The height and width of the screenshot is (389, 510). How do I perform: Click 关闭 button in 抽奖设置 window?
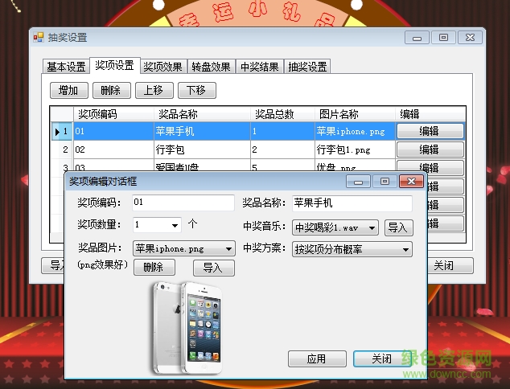450,265
